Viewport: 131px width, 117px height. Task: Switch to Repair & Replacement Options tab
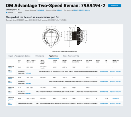(x=19, y=56)
